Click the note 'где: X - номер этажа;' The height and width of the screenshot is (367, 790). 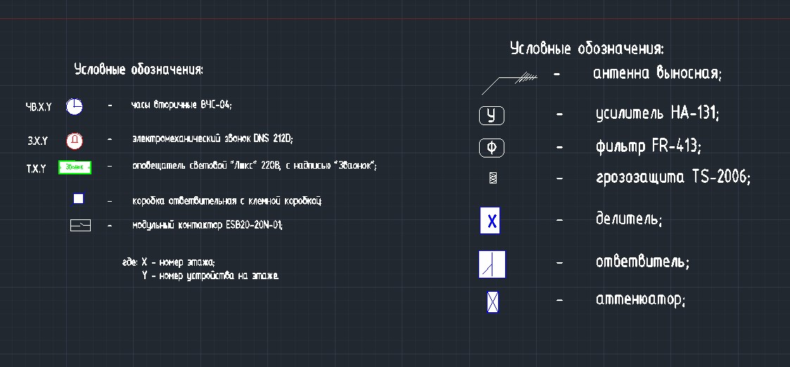pos(169,262)
